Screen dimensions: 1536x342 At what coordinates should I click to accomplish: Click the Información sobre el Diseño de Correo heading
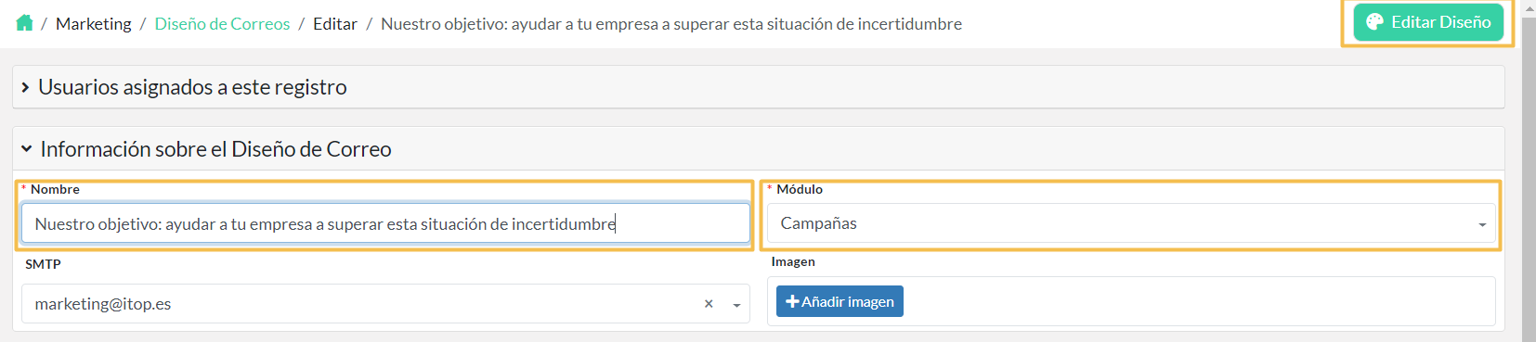215,149
